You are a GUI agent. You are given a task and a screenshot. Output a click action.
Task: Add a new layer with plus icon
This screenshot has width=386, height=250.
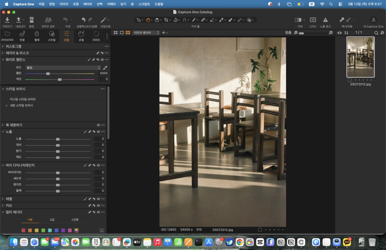[163, 32]
